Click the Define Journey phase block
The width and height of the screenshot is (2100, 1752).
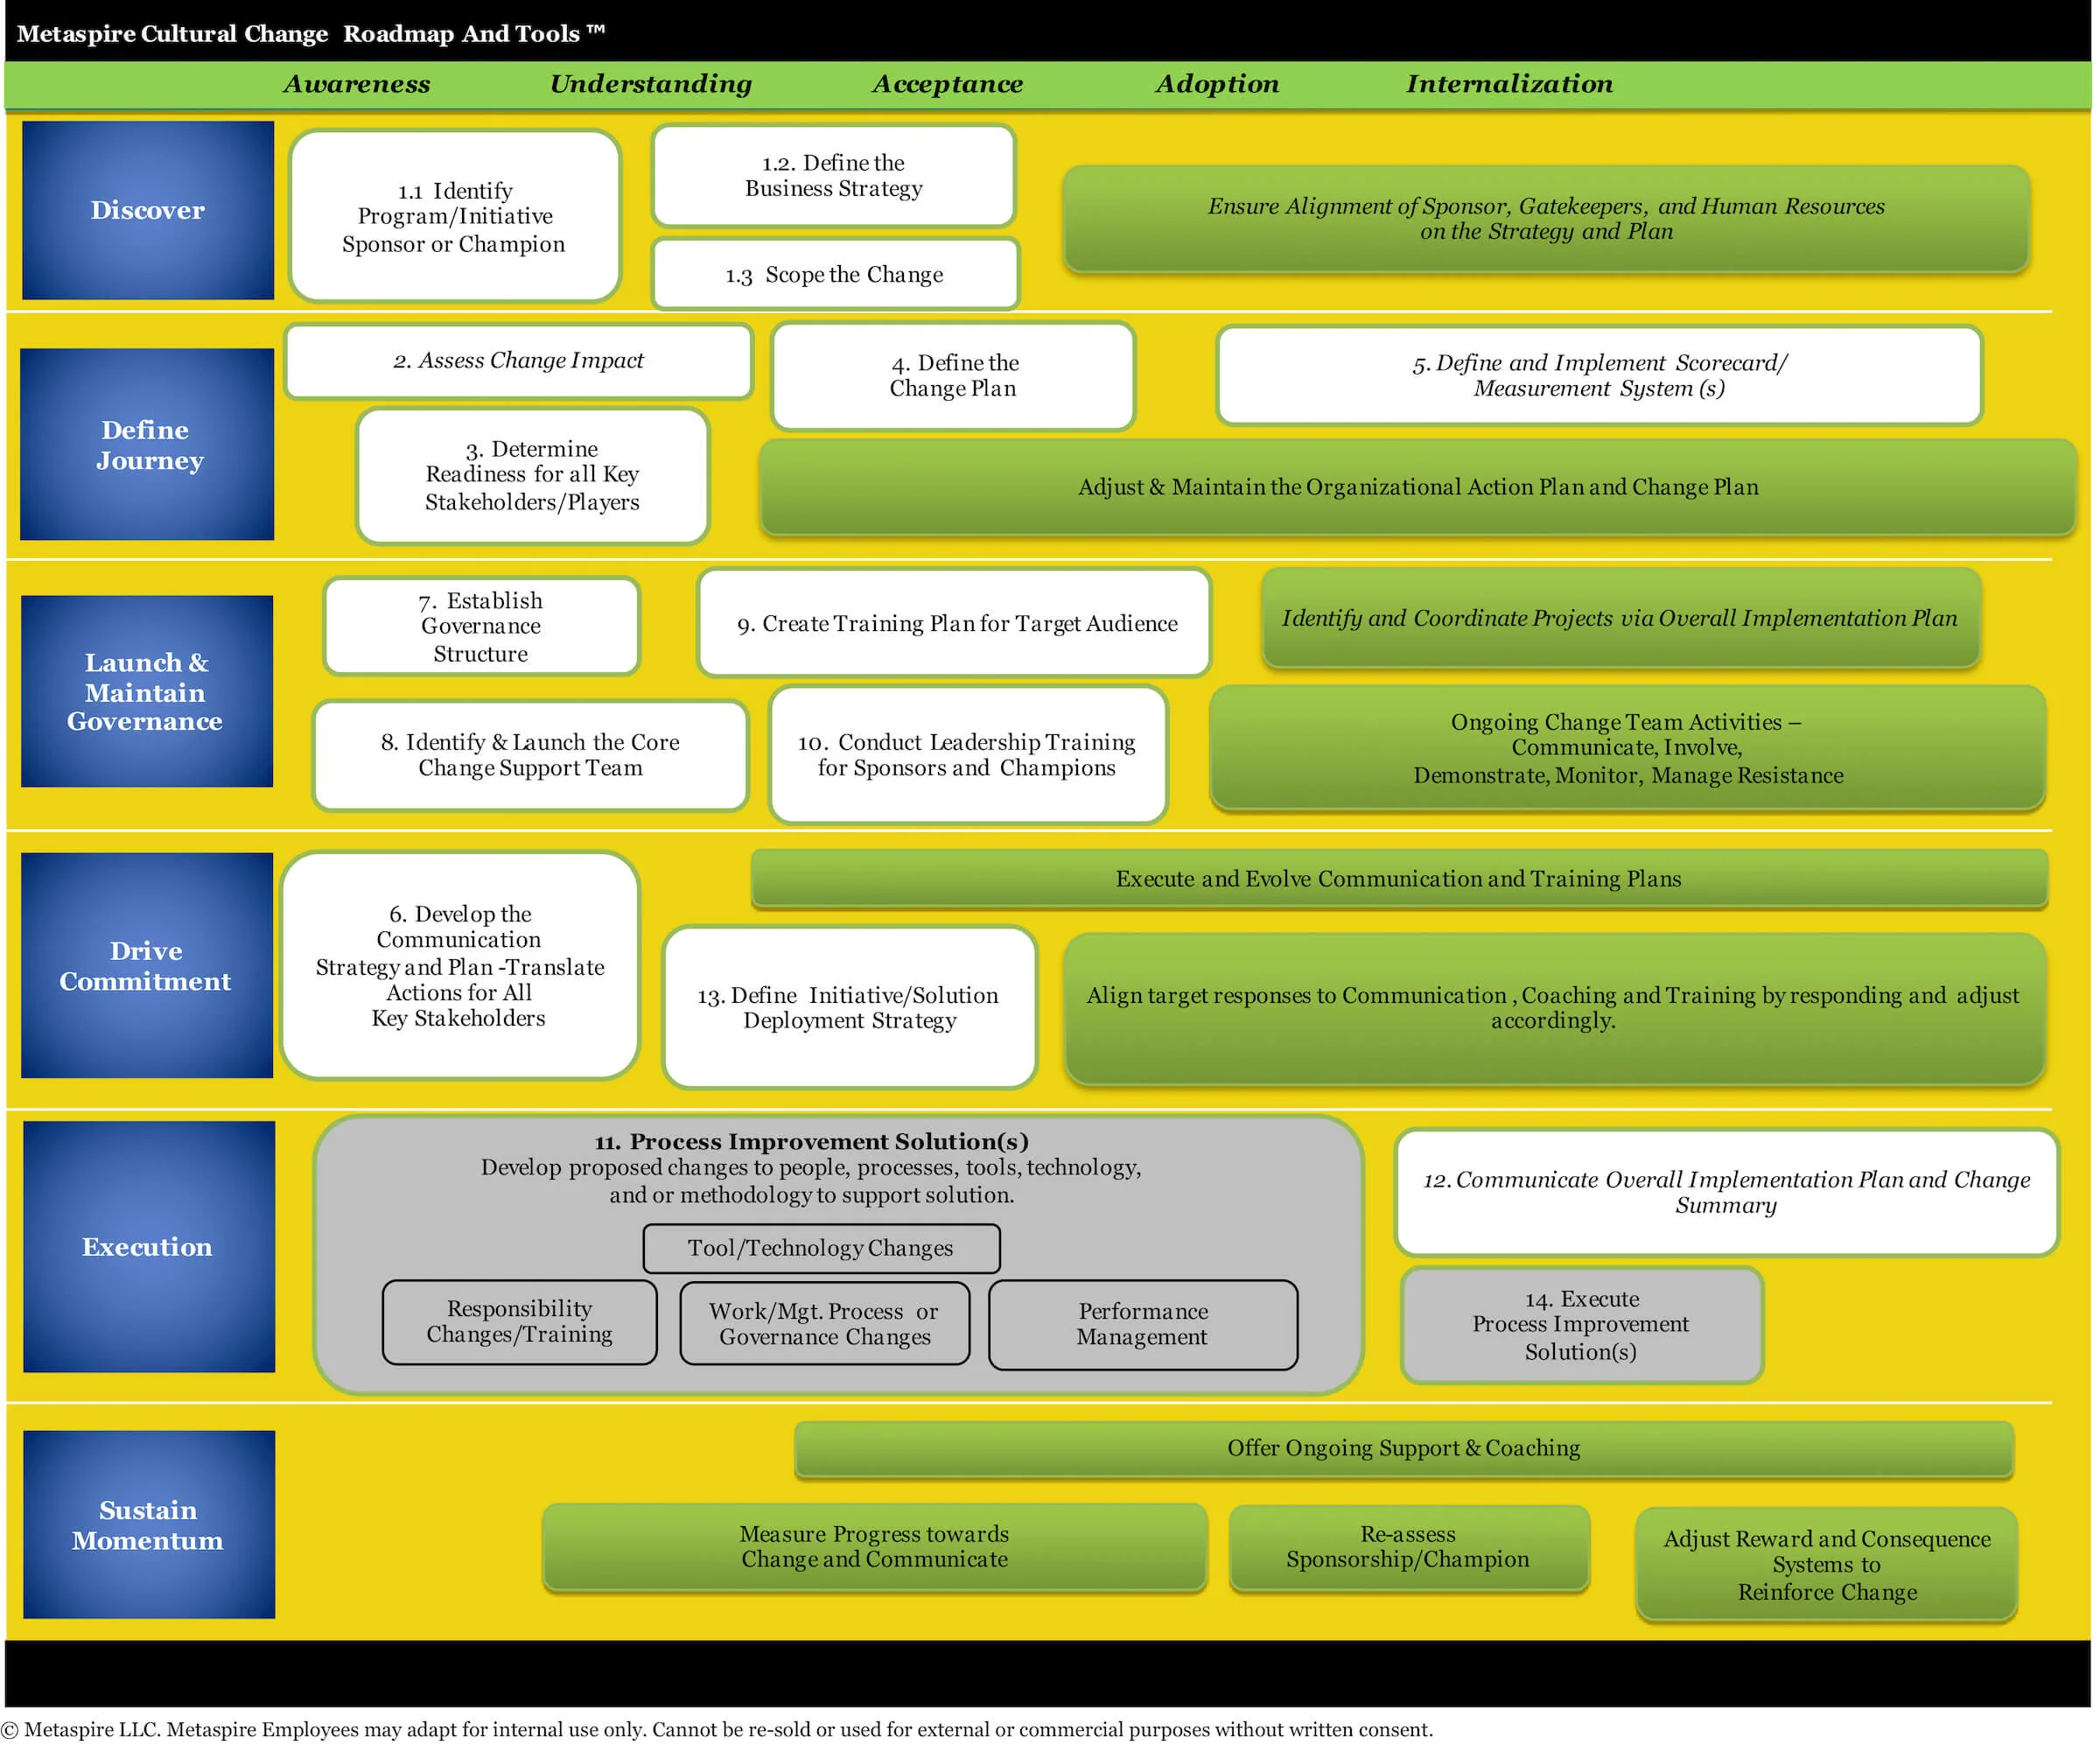coord(147,444)
